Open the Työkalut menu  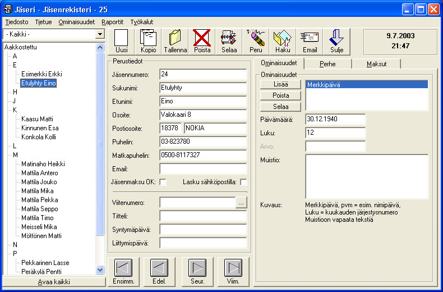pyautogui.click(x=141, y=22)
